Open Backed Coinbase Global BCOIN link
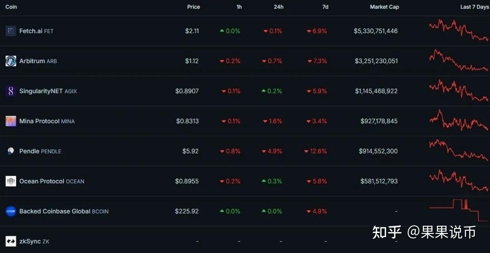Viewport: 490px width, 253px height. click(x=64, y=211)
